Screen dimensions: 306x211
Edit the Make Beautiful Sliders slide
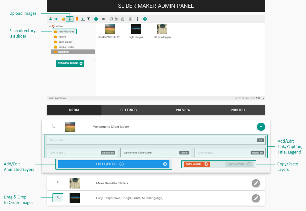tap(256, 183)
